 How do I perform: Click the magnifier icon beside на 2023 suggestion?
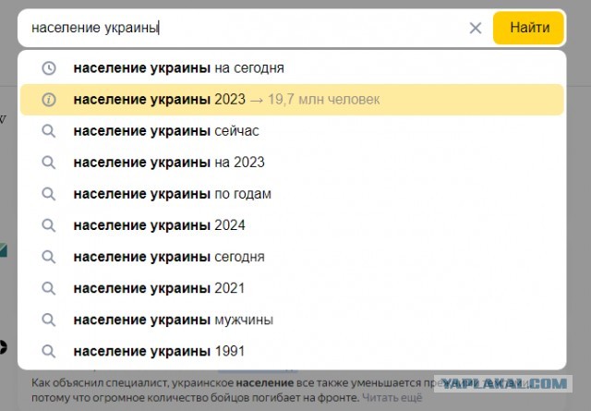49,163
